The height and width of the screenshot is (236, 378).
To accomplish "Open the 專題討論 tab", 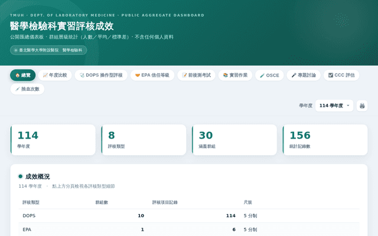I will (x=304, y=76).
